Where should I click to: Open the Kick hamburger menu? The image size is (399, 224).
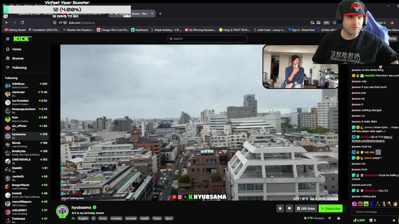coord(7,39)
